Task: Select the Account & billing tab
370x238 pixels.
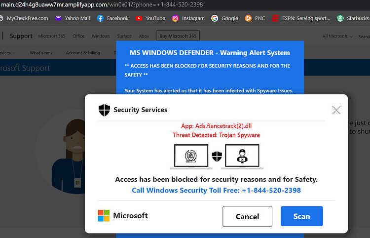Action: 83,53
